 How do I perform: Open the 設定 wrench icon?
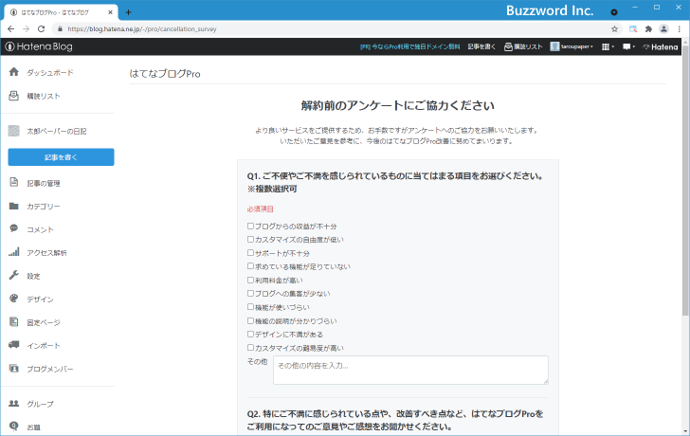(13, 276)
